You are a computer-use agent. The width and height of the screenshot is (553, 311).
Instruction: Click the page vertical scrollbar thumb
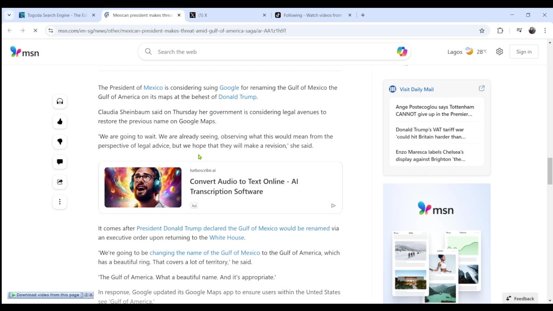click(x=550, y=171)
